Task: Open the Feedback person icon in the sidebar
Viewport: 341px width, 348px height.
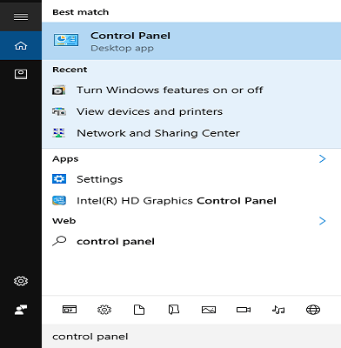Action: coord(21,310)
